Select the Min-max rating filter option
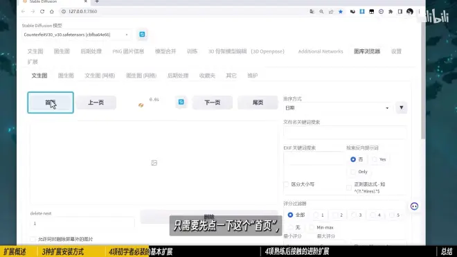This screenshot has height=257, width=457. pyautogui.click(x=312, y=227)
